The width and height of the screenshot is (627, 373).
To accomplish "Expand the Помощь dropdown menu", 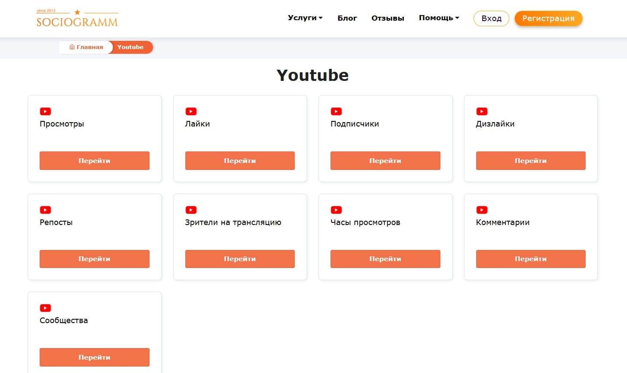I will tap(439, 18).
